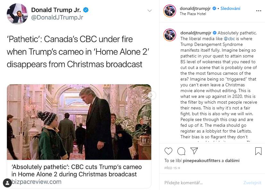The height and width of the screenshot is (190, 265).
Task: Open the three-dots more options menu
Action: pyautogui.click(x=258, y=11)
